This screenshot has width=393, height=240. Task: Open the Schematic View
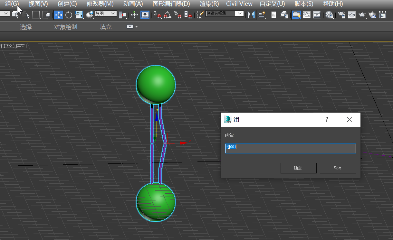click(317, 14)
